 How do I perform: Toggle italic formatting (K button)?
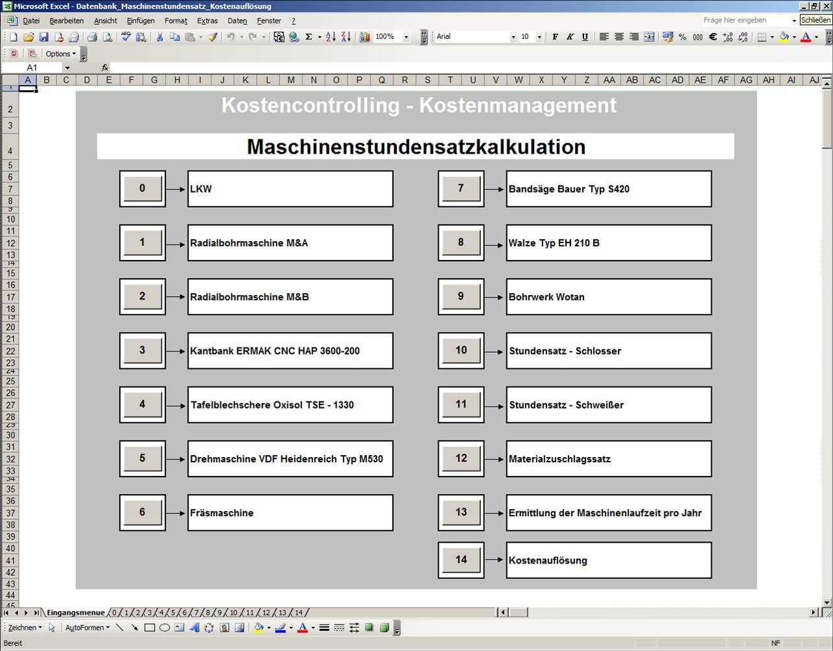coord(570,37)
